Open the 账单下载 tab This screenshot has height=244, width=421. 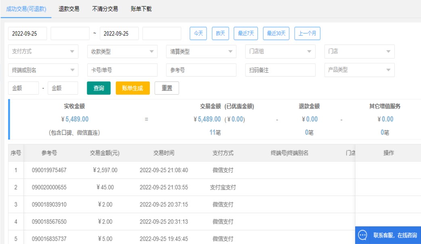tap(141, 9)
